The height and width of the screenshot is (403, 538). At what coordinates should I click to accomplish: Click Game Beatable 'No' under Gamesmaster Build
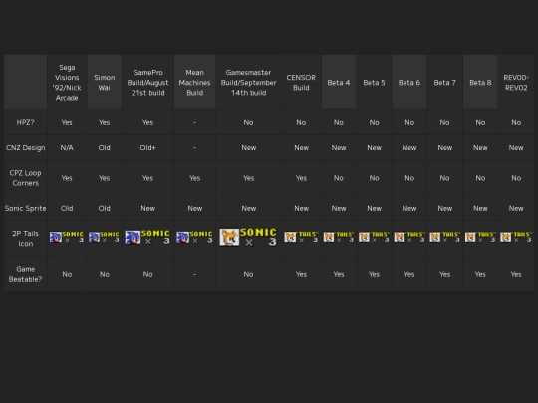(248, 274)
